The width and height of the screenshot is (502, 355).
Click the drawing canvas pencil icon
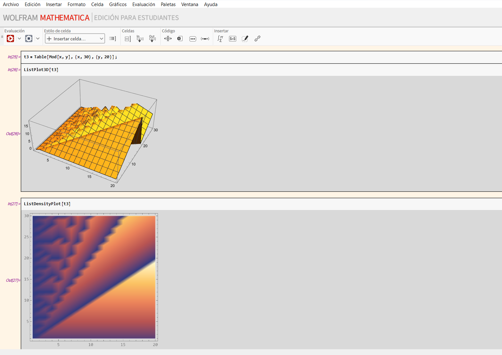pyautogui.click(x=245, y=39)
